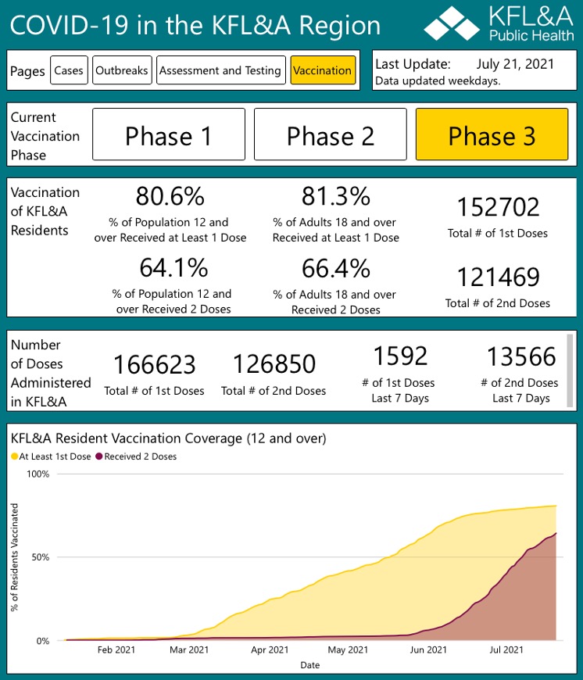Click the 80.6% first dose value
583x680 pixels.
170,196
